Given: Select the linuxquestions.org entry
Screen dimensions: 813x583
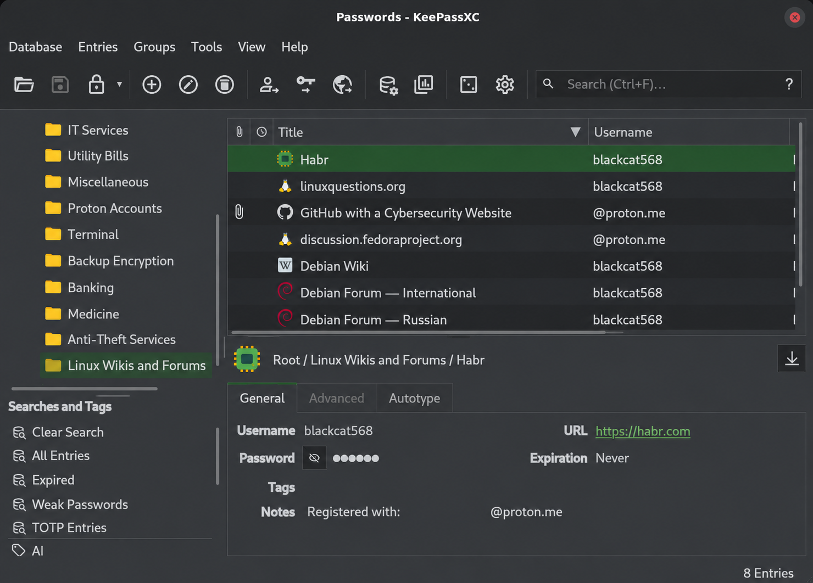Looking at the screenshot, I should 511,186.
